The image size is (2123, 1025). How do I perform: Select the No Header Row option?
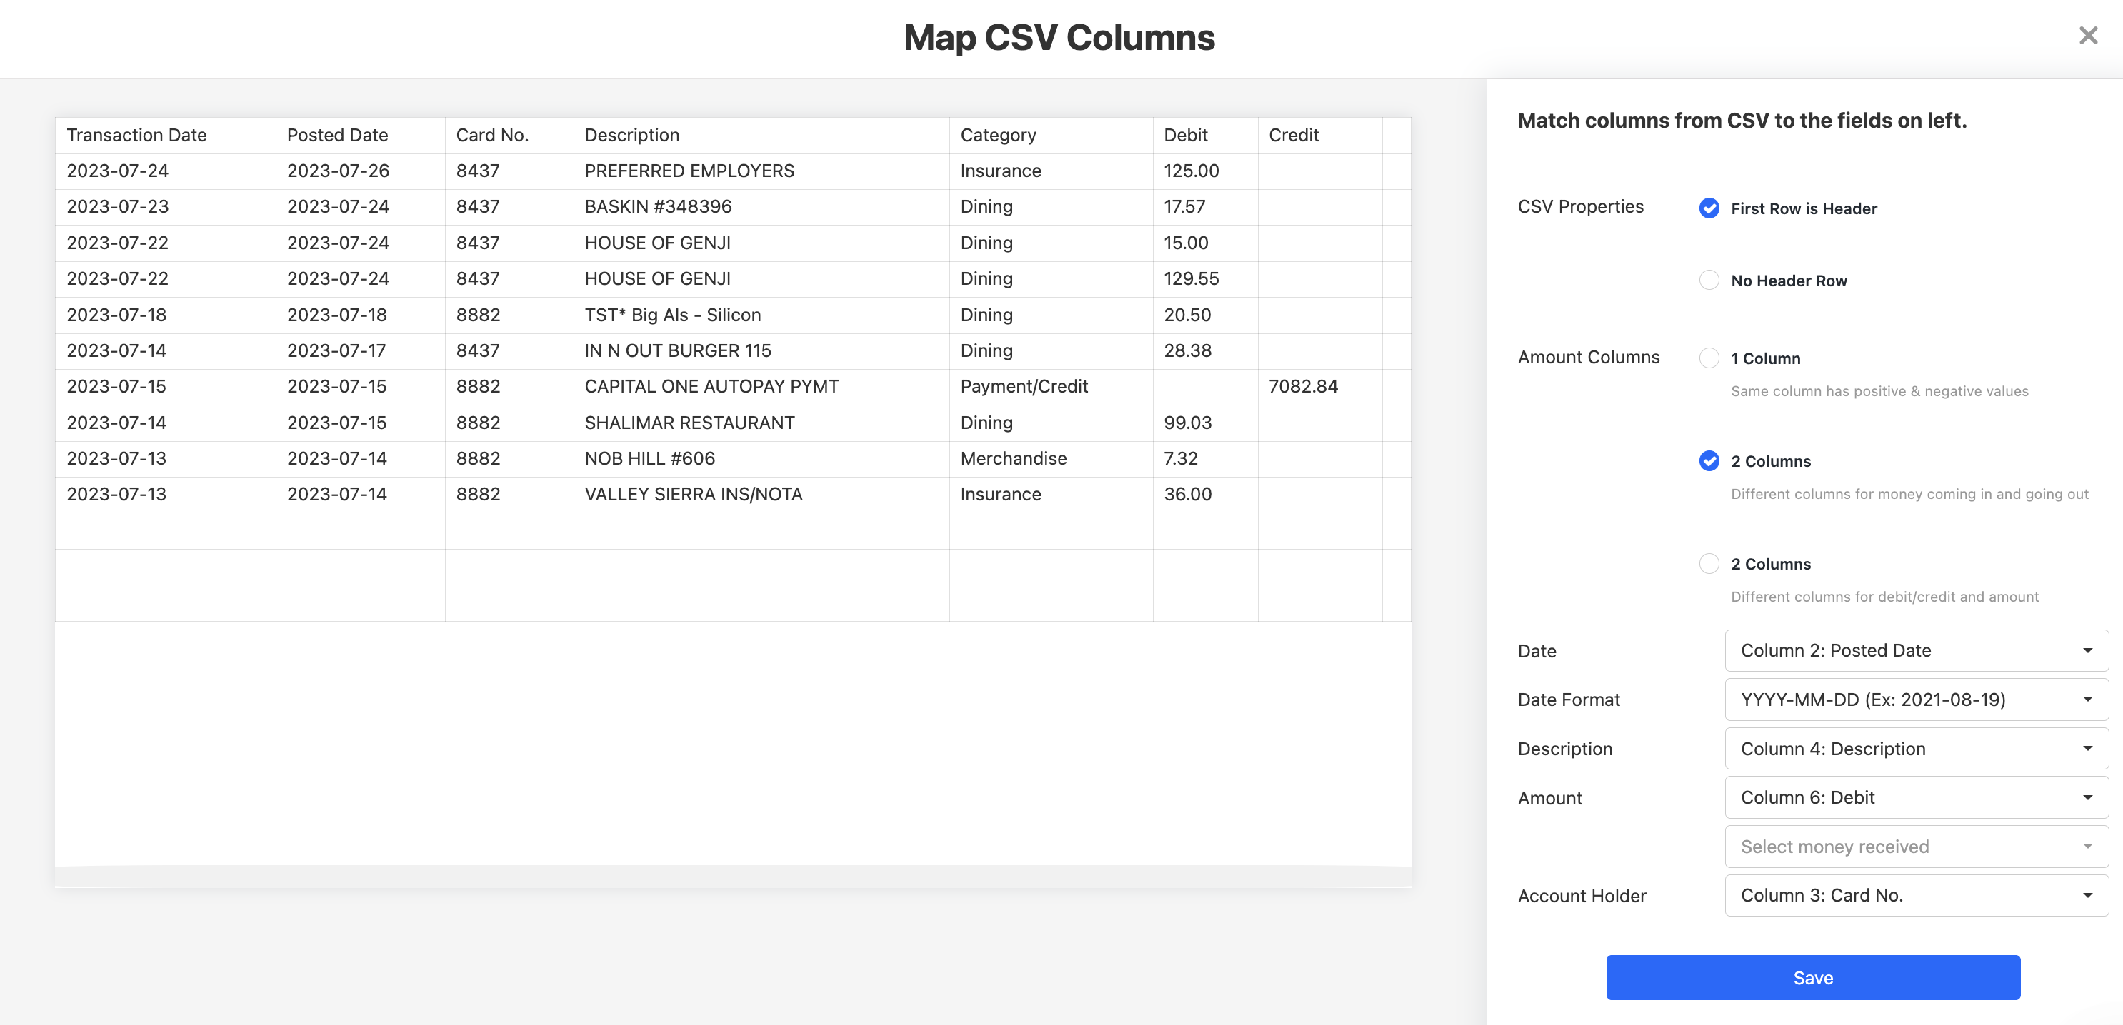[x=1709, y=280]
